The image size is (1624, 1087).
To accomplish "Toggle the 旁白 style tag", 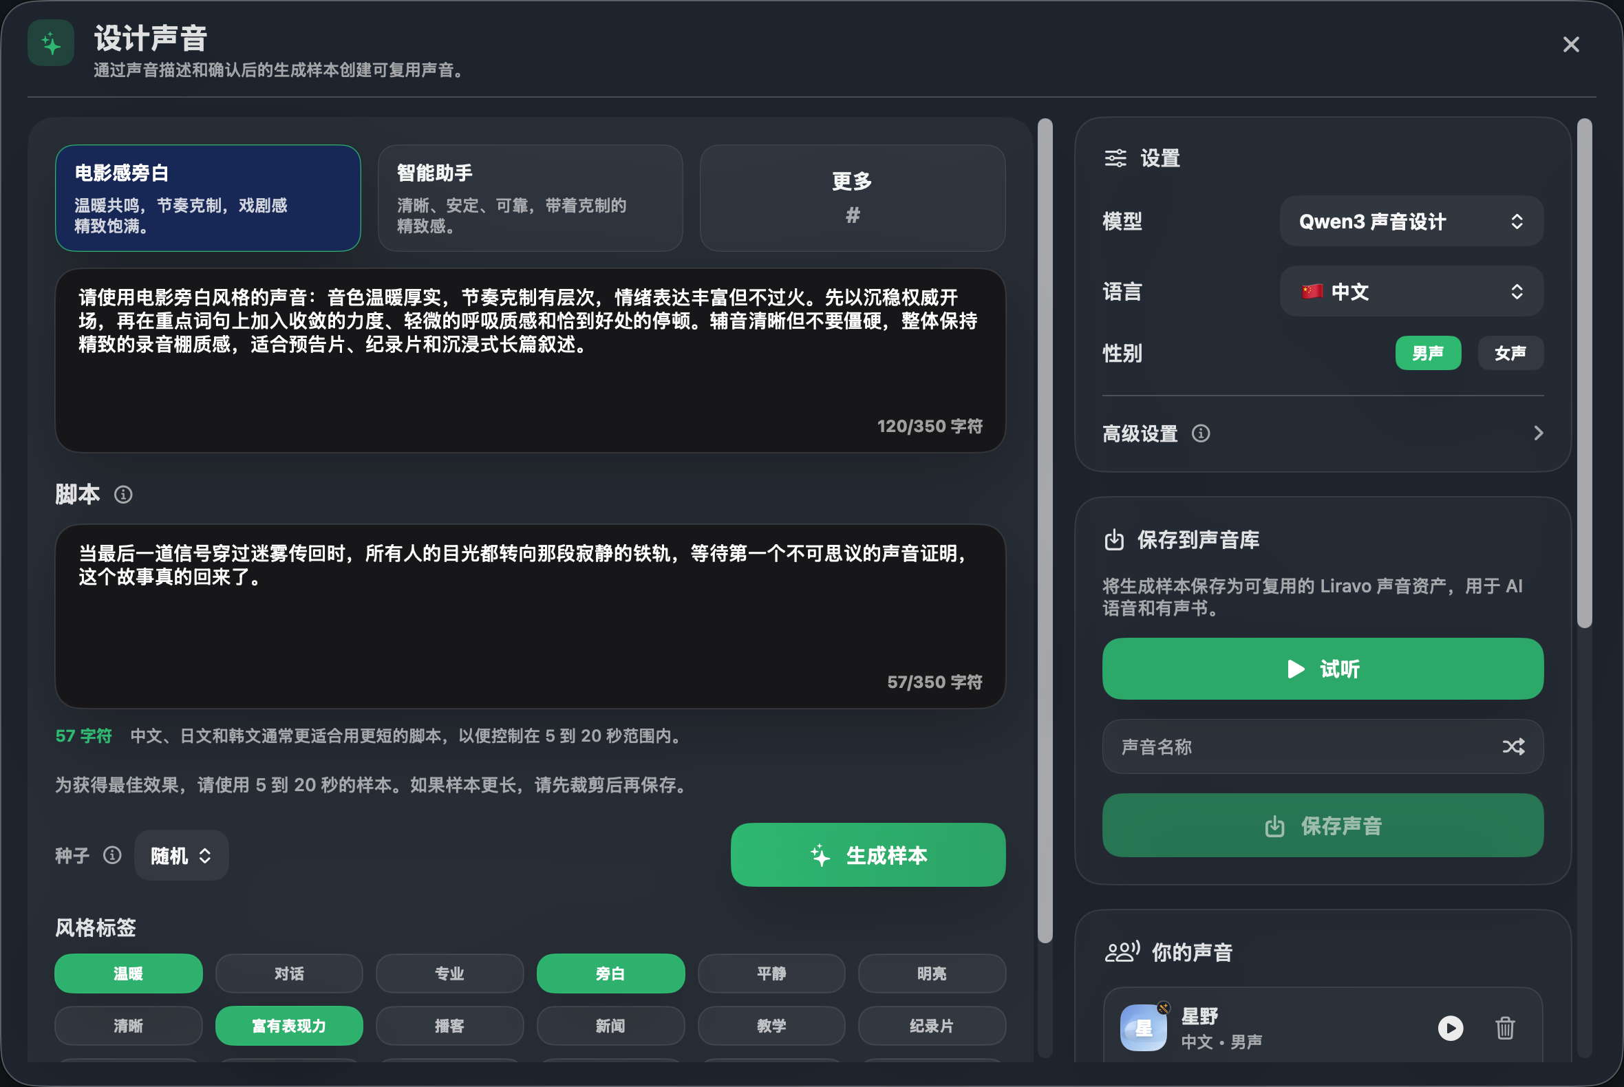I will [610, 973].
